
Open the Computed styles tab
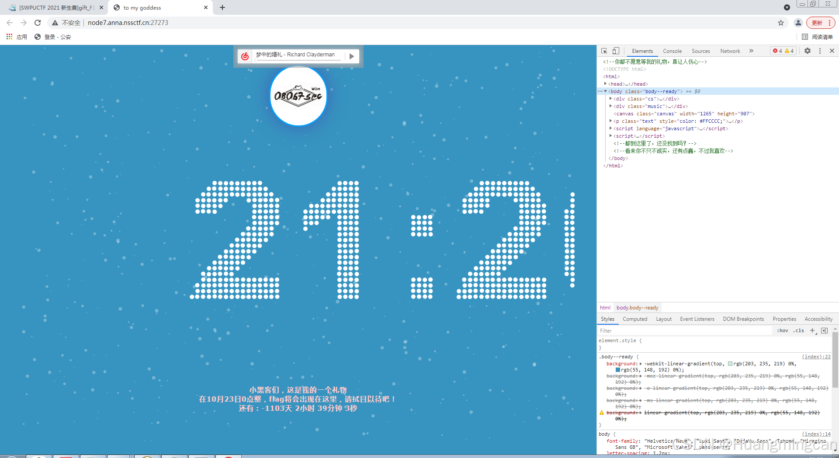pyautogui.click(x=635, y=319)
